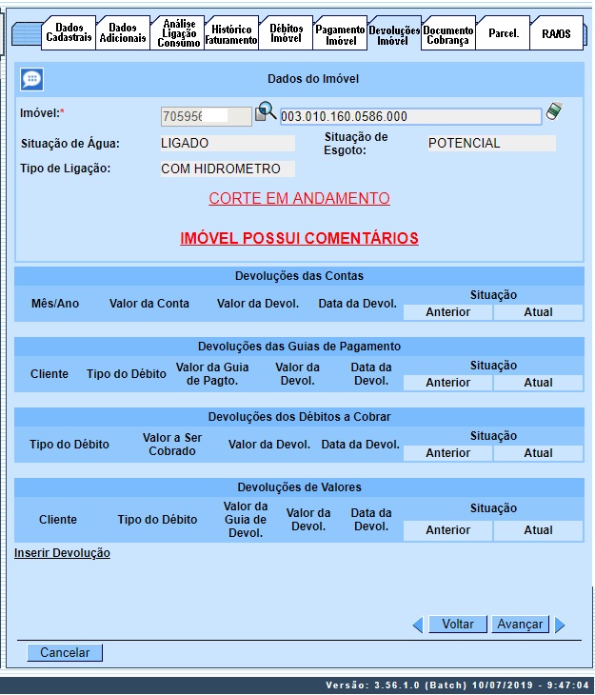Click the Cancelar button
The width and height of the screenshot is (595, 695).
click(65, 652)
